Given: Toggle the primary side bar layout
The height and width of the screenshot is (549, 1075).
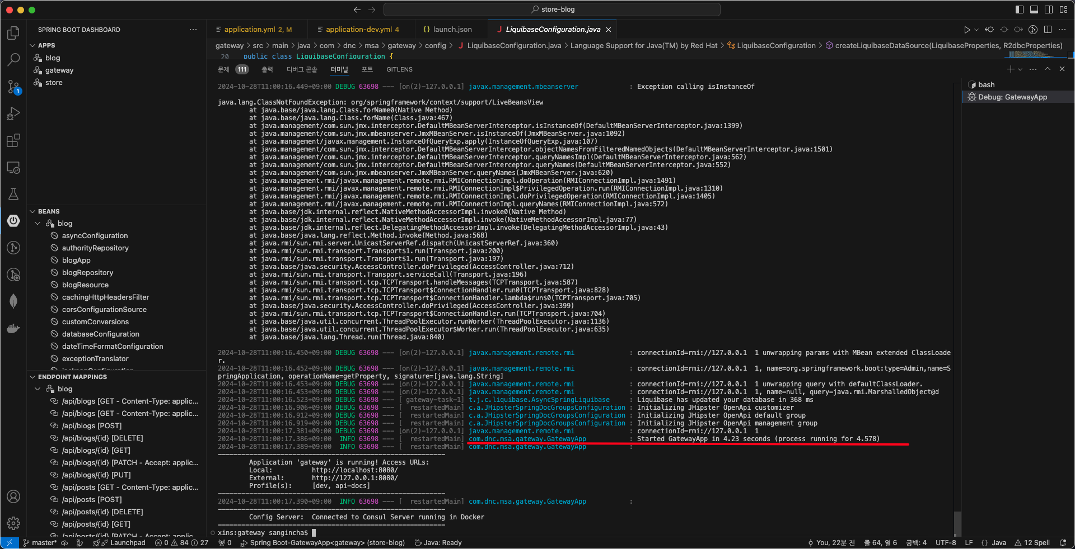Looking at the screenshot, I should click(1019, 10).
